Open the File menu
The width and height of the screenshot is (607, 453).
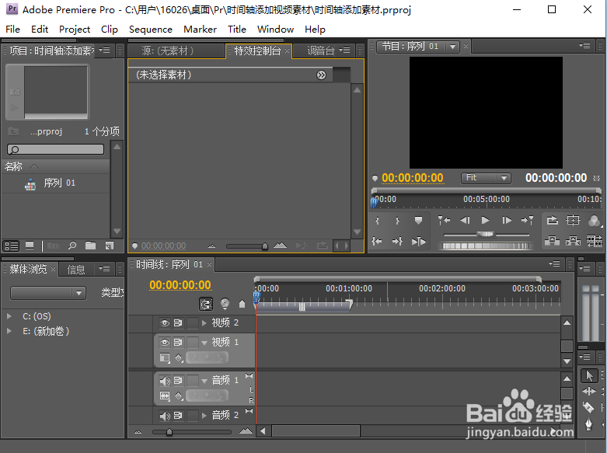12,30
